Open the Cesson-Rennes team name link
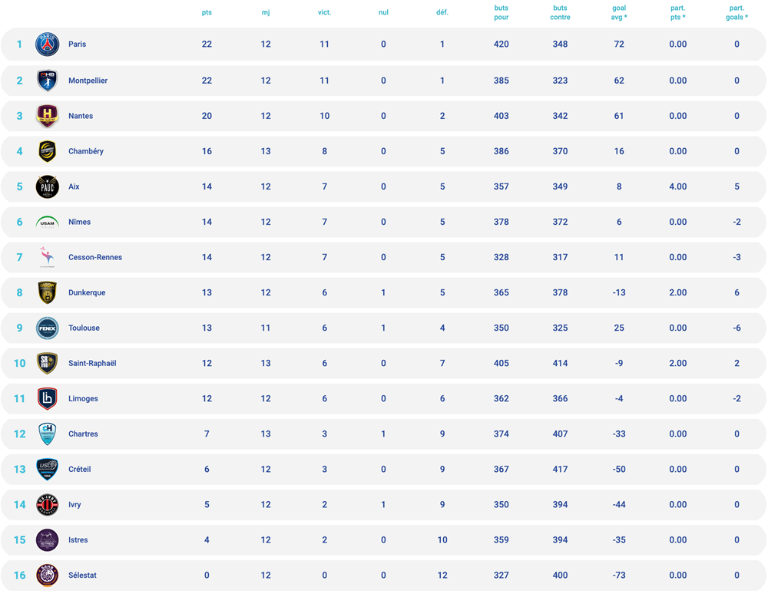Image resolution: width=768 pixels, height=597 pixels. pos(95,257)
